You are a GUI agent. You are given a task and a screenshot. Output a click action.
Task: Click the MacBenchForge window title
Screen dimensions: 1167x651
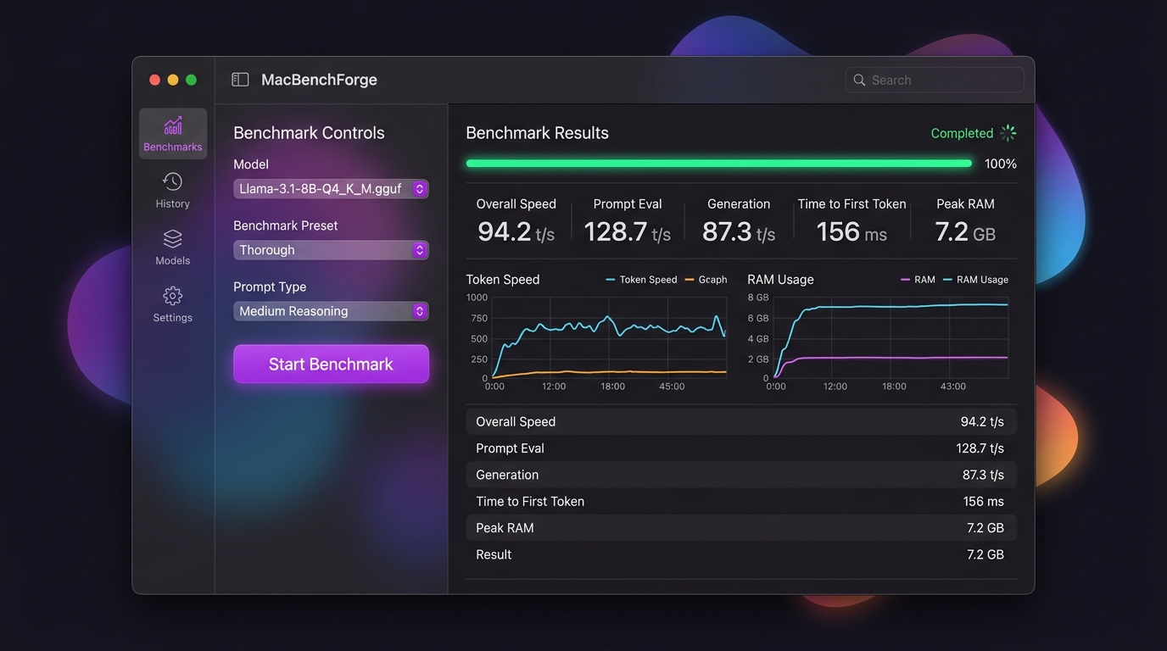coord(319,80)
